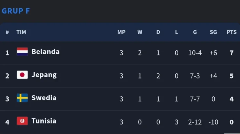The width and height of the screenshot is (240, 134).
Task: Click the Tunisia flag icon
Action: pyautogui.click(x=22, y=121)
